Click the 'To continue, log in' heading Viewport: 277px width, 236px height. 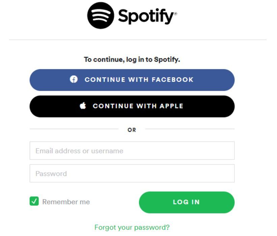coord(132,59)
